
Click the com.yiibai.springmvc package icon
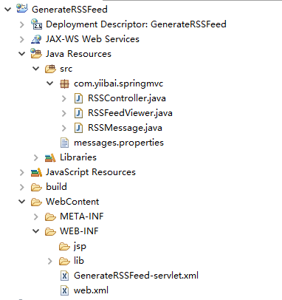pos(64,83)
